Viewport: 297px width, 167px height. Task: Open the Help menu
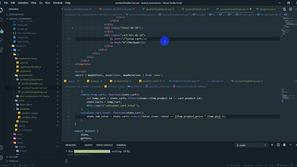tap(68, 3)
